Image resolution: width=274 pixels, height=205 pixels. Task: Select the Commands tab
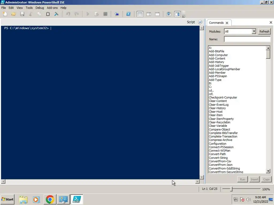tap(216, 23)
